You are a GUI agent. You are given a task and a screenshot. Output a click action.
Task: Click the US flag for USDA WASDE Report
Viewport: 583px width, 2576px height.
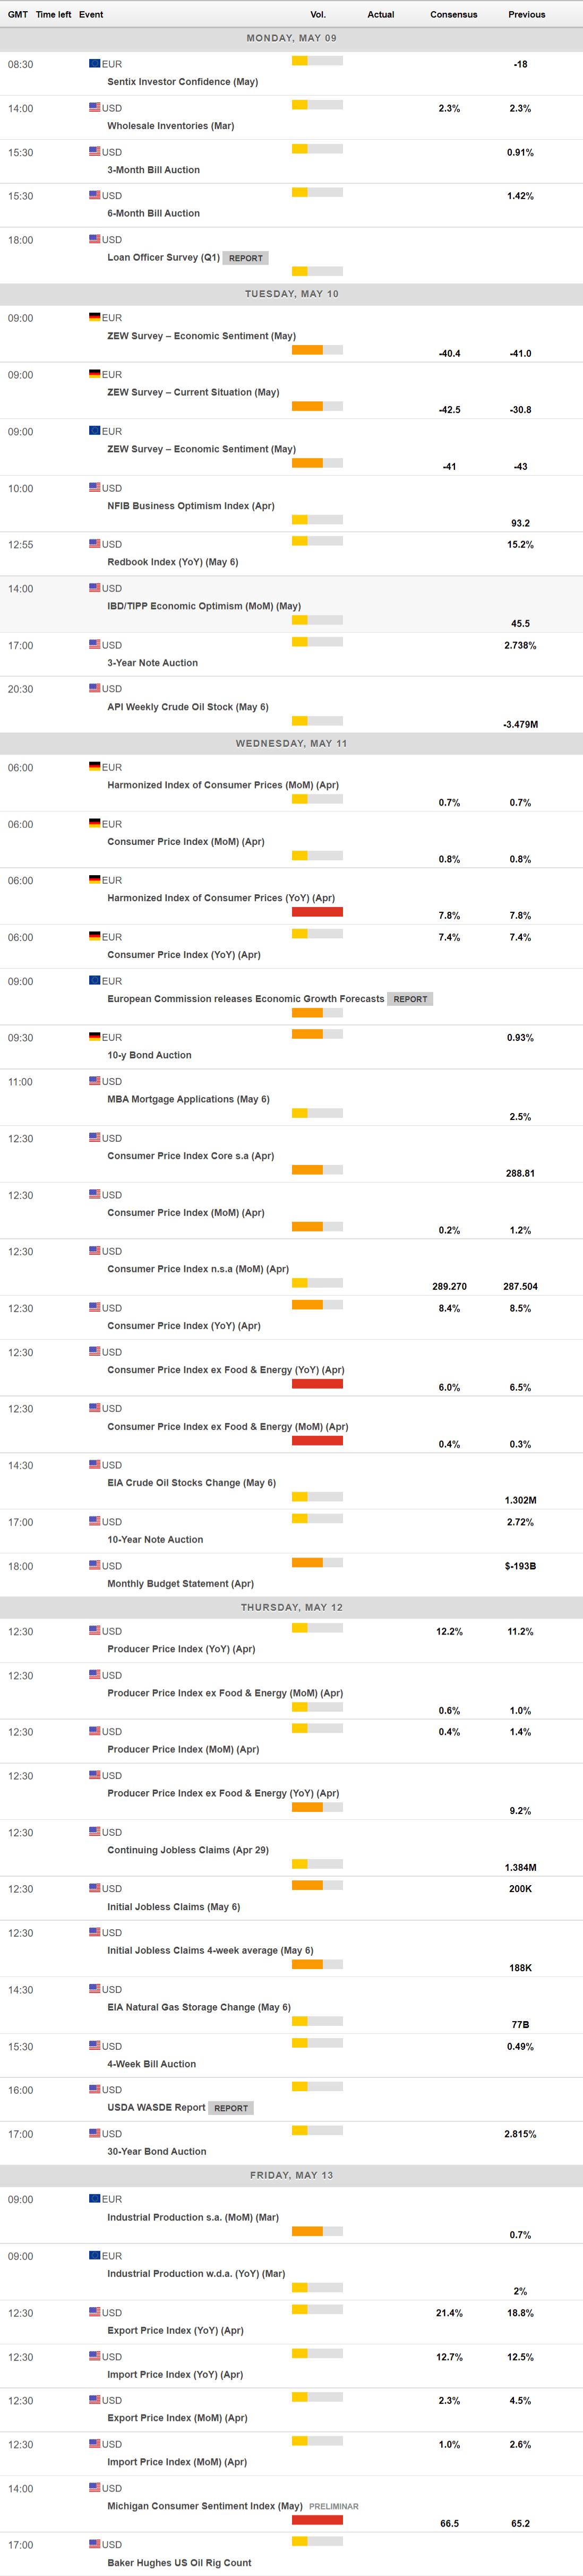pos(94,2089)
